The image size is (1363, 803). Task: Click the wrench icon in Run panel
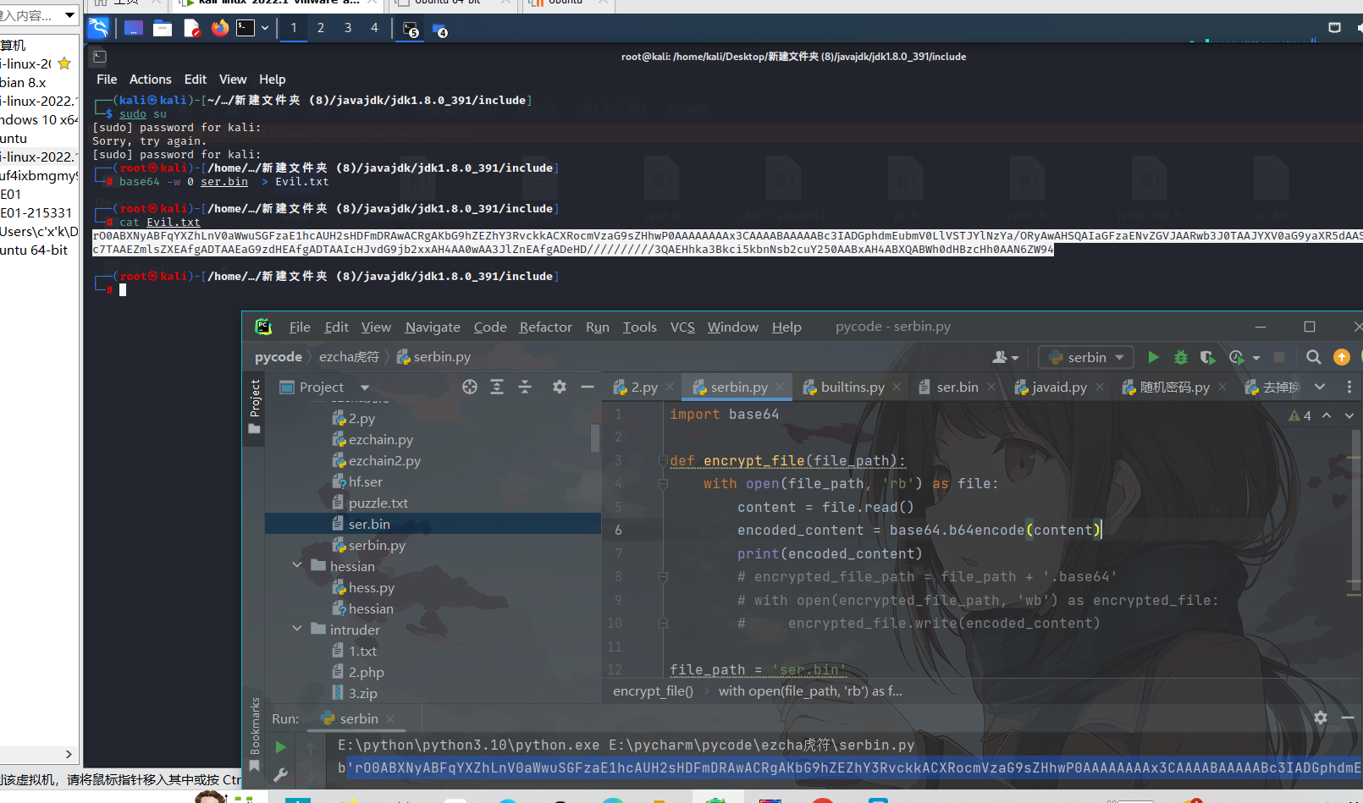click(x=280, y=773)
